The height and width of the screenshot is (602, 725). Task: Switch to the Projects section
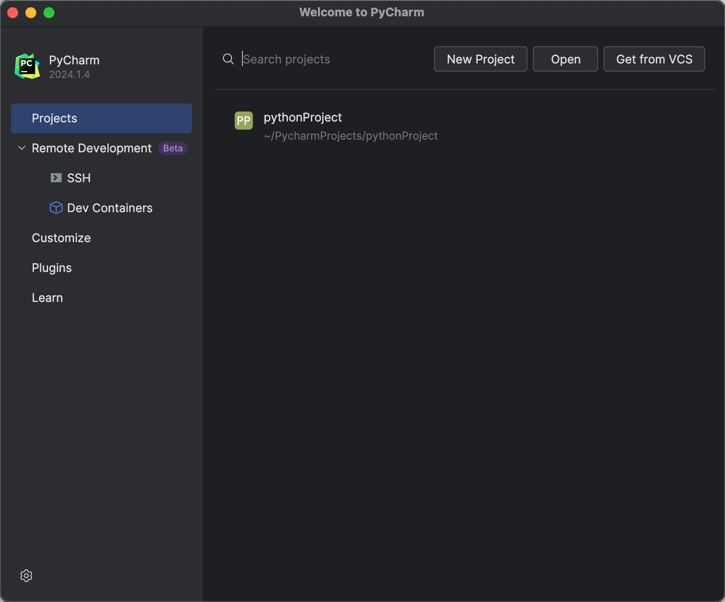coord(54,118)
